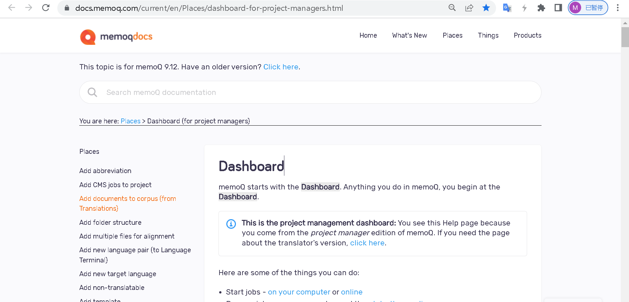The height and width of the screenshot is (302, 629).
Task: Click the page vertical scrollbar thumb
Action: coord(625,37)
